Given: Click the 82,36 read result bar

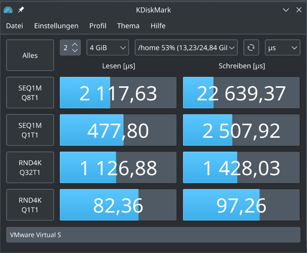Looking at the screenshot, I should 118,205.
